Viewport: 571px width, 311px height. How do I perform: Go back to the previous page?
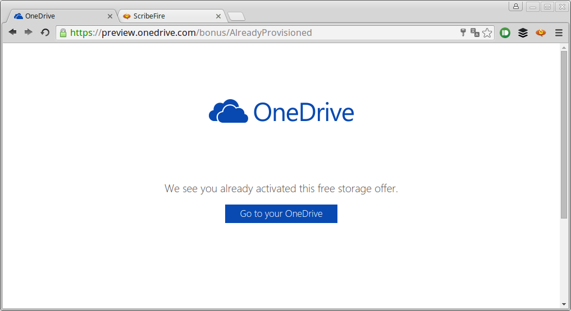tap(12, 32)
